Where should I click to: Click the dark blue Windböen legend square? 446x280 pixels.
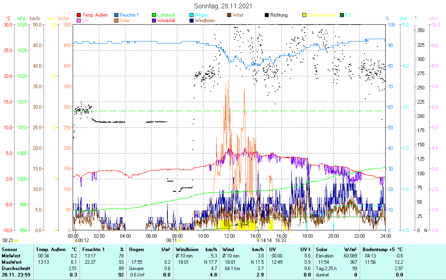pos(192,21)
